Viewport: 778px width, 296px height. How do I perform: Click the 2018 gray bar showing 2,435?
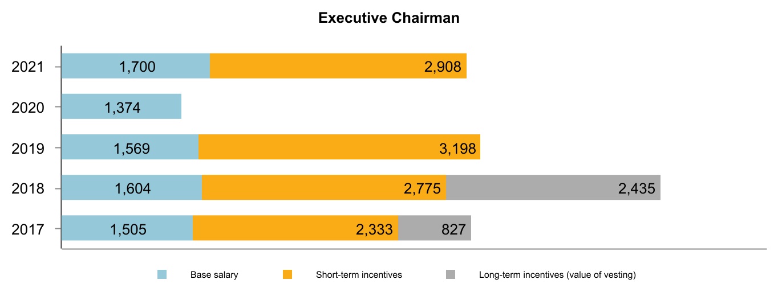pos(553,187)
